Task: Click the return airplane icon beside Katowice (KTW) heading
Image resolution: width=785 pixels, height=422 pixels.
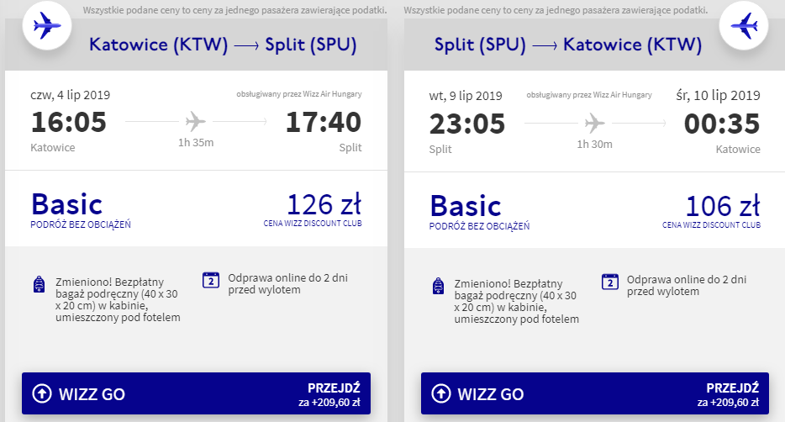Action: 744,25
